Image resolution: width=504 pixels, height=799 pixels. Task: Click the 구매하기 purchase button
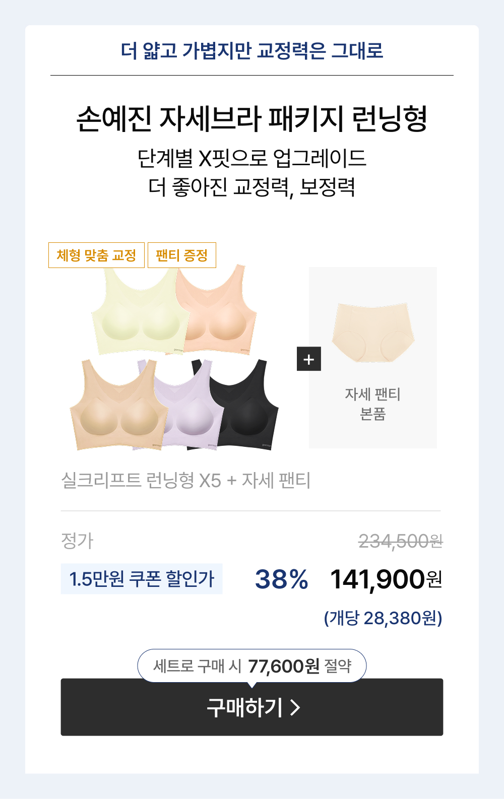coord(252,707)
